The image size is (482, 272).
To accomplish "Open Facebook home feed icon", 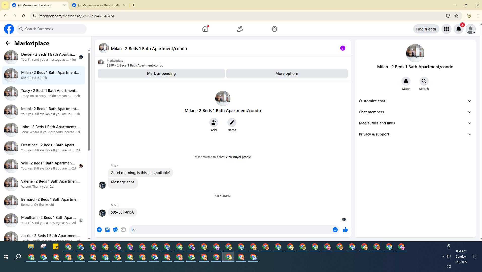I will coord(205,29).
